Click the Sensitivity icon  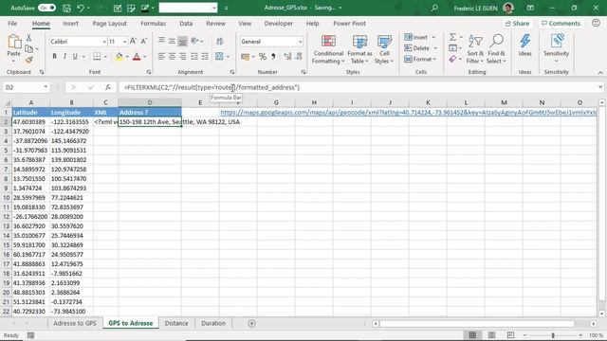[x=557, y=48]
